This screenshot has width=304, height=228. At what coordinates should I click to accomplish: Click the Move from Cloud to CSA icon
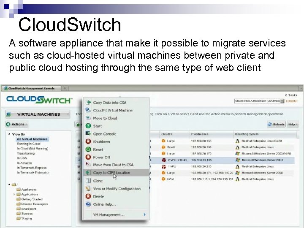coord(88,165)
